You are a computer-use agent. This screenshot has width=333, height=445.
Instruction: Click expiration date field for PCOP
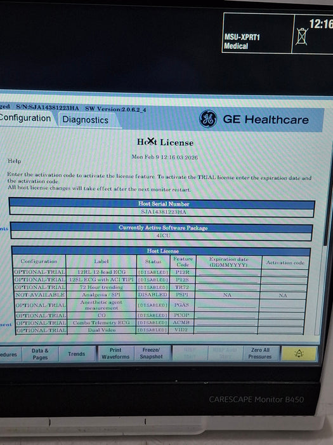coord(226,315)
